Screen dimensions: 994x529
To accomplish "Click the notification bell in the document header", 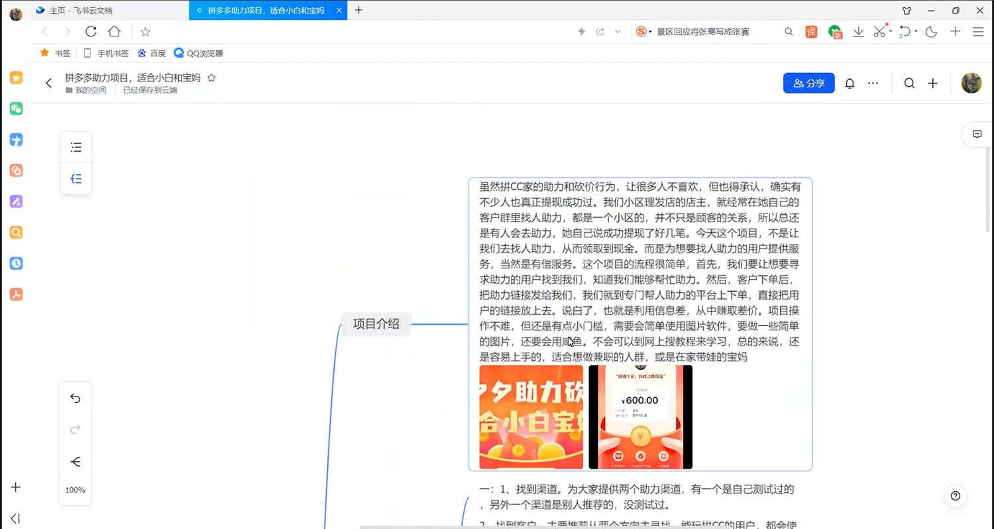I will point(850,83).
